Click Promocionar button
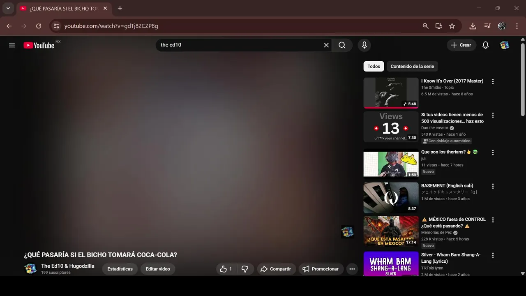526x296 pixels. click(x=321, y=269)
